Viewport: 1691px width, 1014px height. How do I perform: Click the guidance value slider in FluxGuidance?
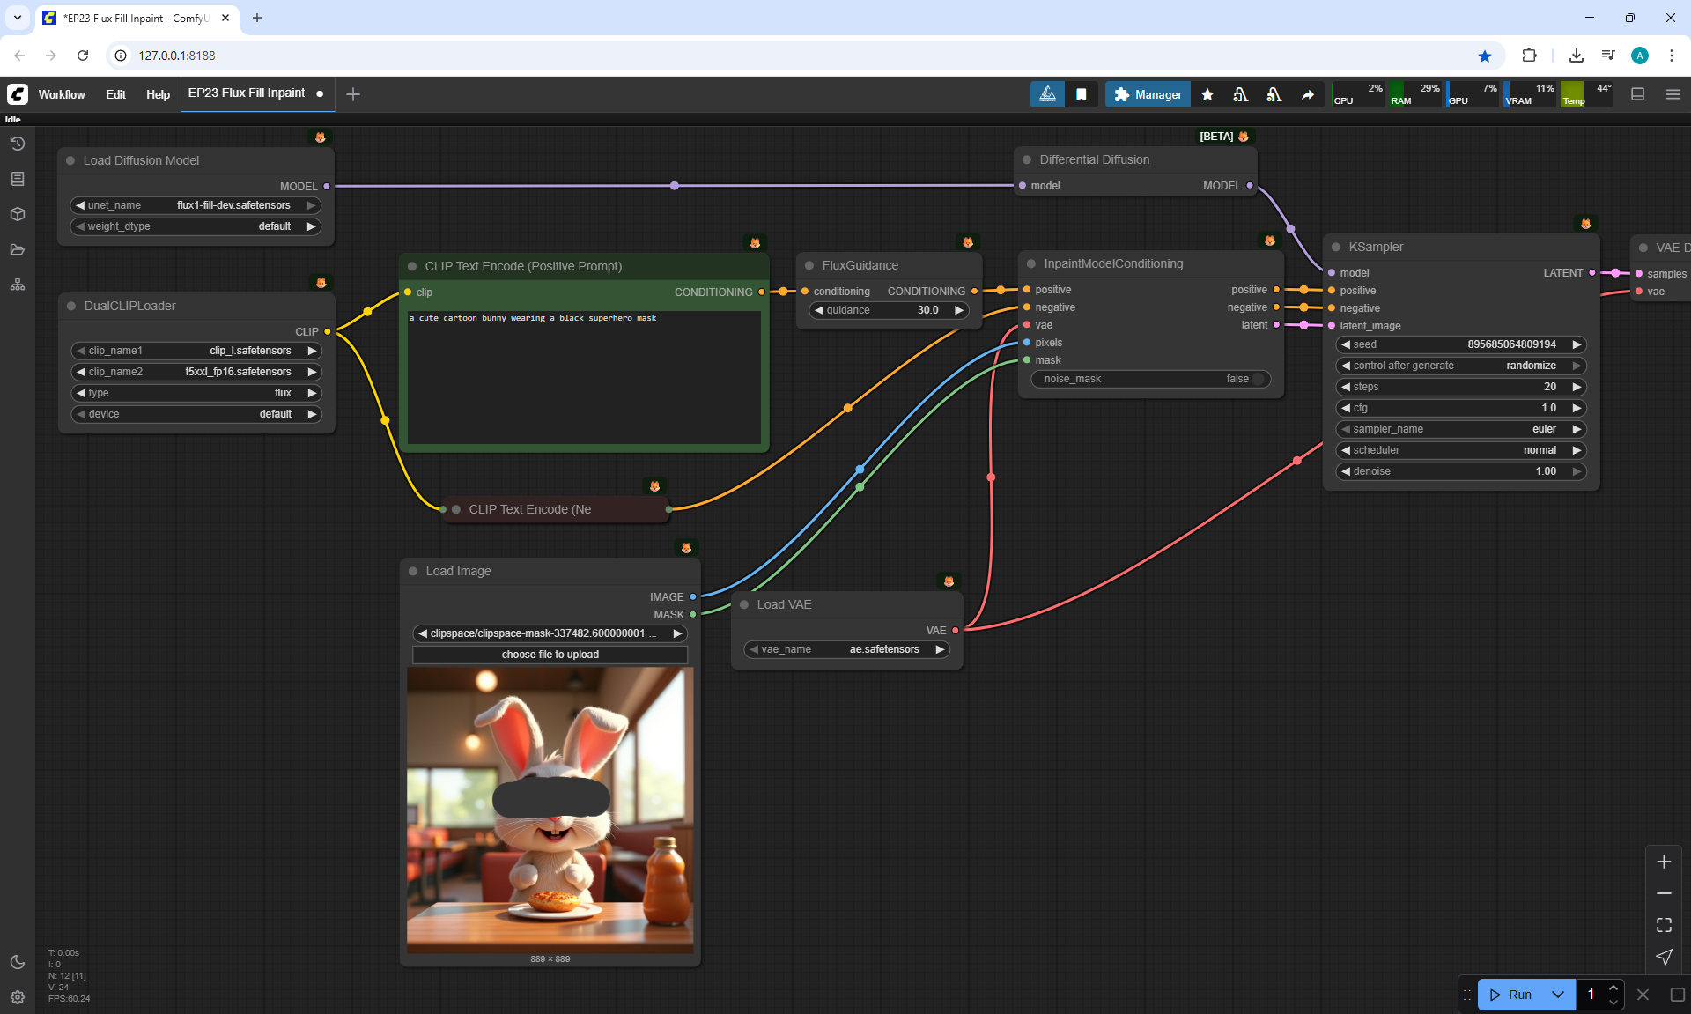[x=888, y=310]
